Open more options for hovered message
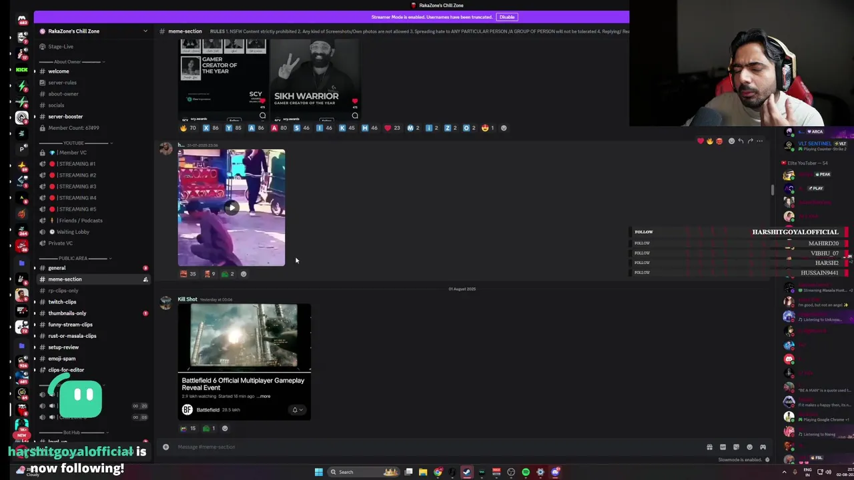Screen dimensions: 854x480 pyautogui.click(x=759, y=141)
